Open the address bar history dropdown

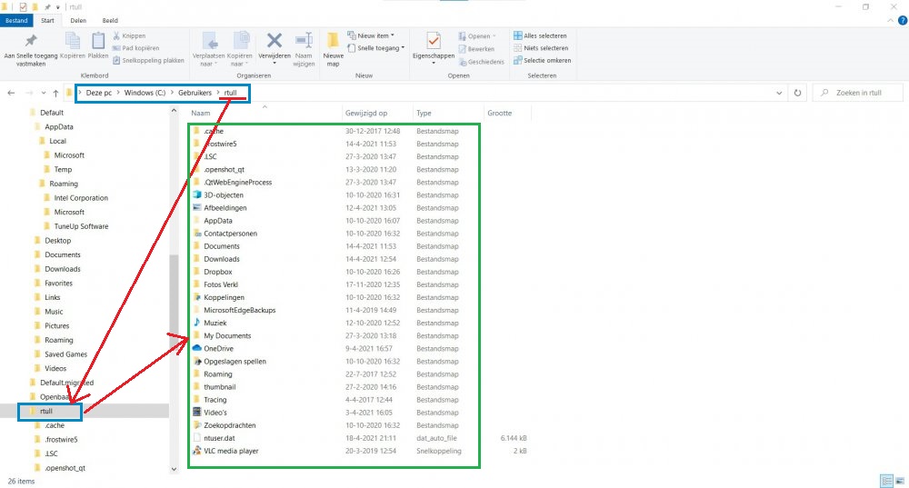pyautogui.click(x=780, y=93)
